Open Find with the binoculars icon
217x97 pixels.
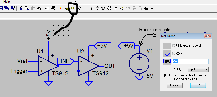[39, 8]
